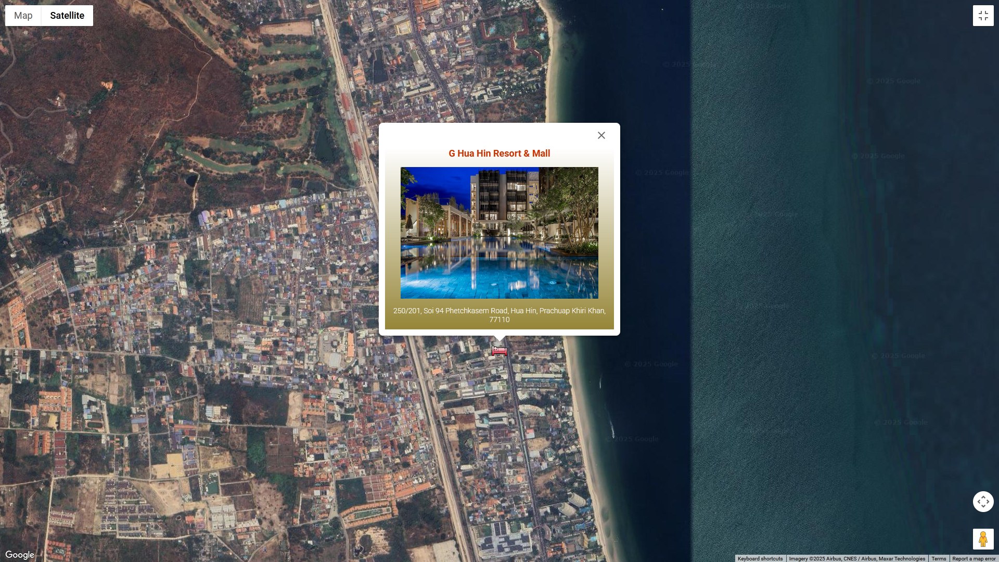Click the red bed hotel marker
Viewport: 999px width, 562px height.
pos(499,351)
